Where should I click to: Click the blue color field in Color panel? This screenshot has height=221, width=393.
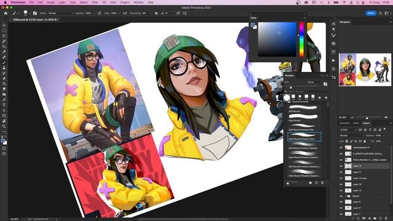point(277,39)
